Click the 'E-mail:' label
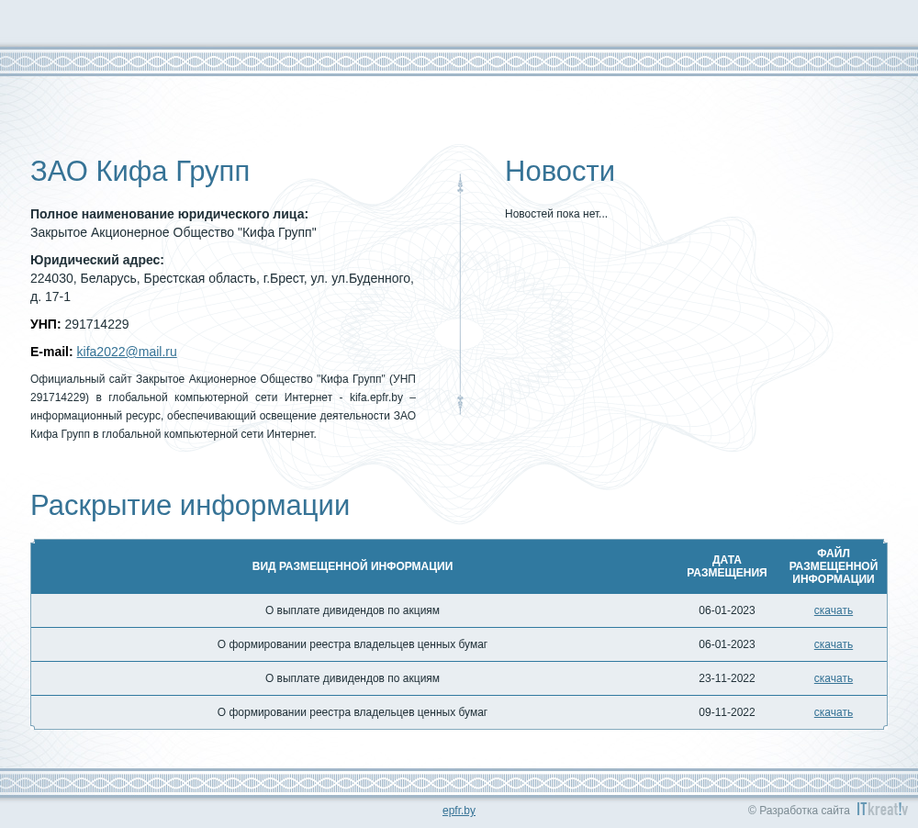Screen dimensions: 918x828 (51, 352)
